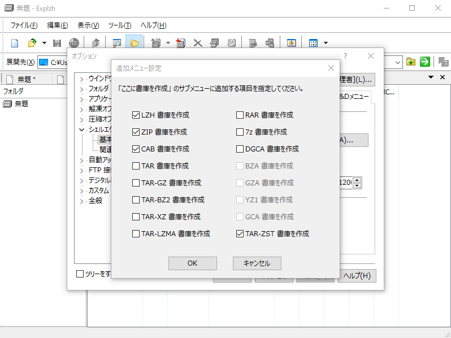Click the gray document toolbar icon after Delete
This screenshot has width=451, height=338.
[215, 43]
